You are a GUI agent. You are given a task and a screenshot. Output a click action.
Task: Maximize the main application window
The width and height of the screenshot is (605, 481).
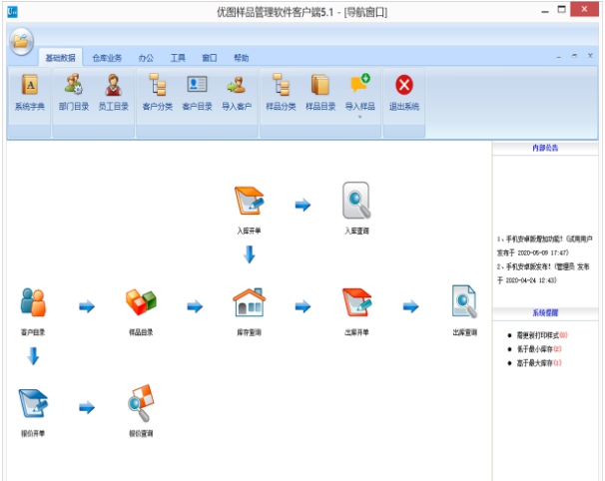(562, 10)
